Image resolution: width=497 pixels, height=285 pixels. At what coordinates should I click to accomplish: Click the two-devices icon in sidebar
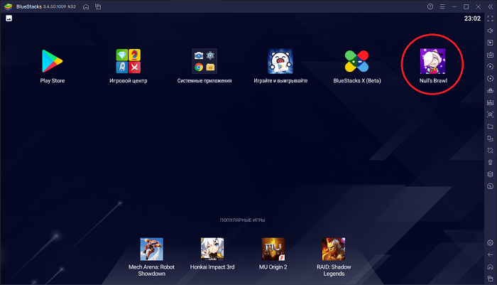[491, 139]
